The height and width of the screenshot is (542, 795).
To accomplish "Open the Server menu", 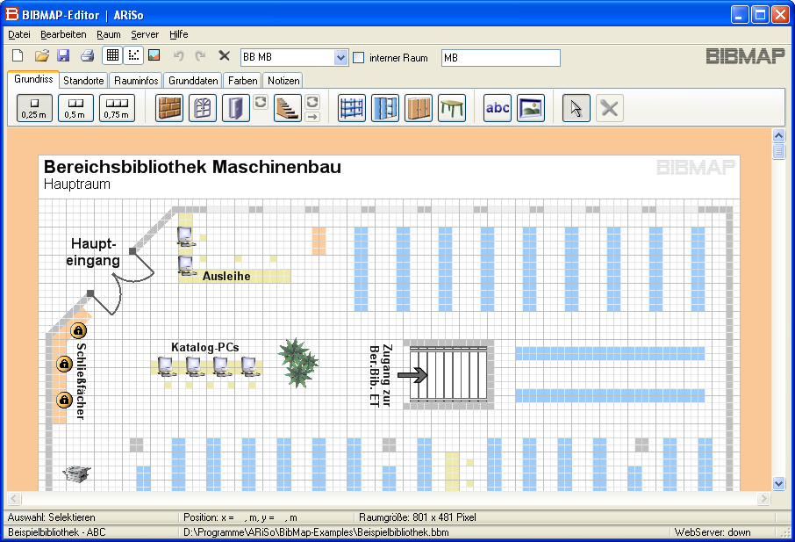I will 145,34.
